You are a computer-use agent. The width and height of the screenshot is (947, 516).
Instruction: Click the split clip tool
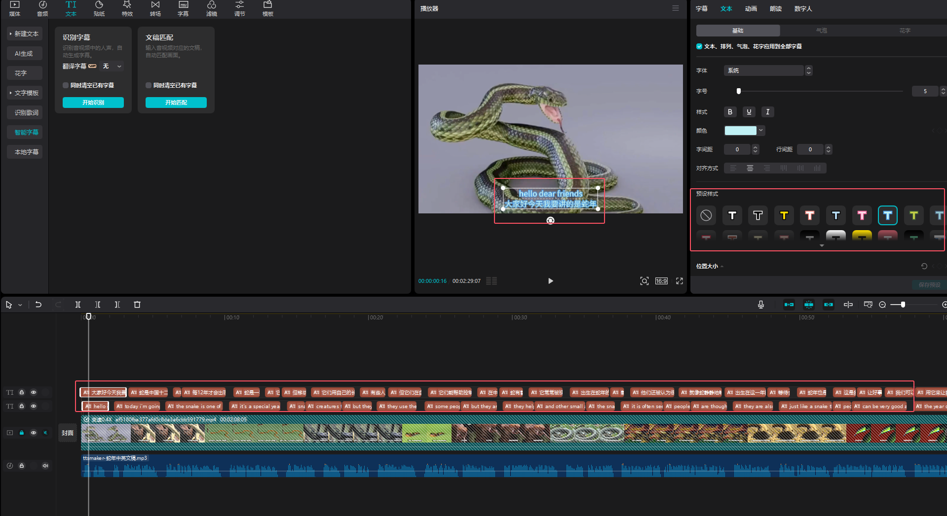coord(78,305)
